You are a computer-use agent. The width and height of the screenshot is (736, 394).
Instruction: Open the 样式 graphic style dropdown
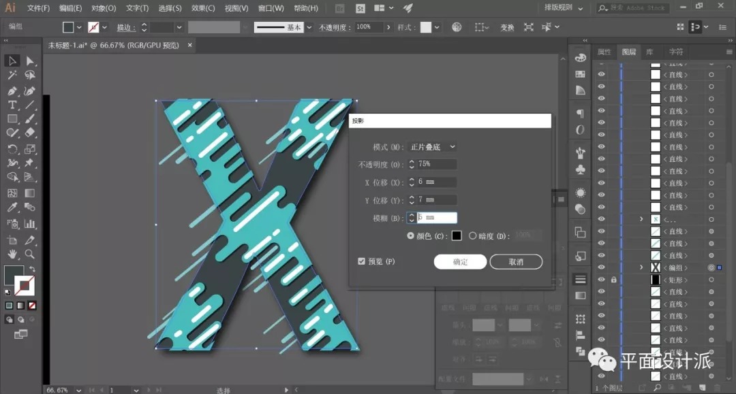pyautogui.click(x=437, y=27)
